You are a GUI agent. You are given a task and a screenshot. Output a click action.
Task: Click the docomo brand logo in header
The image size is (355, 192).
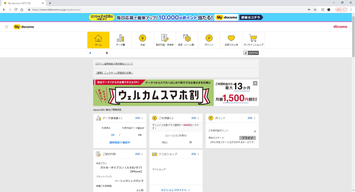[x=340, y=27]
